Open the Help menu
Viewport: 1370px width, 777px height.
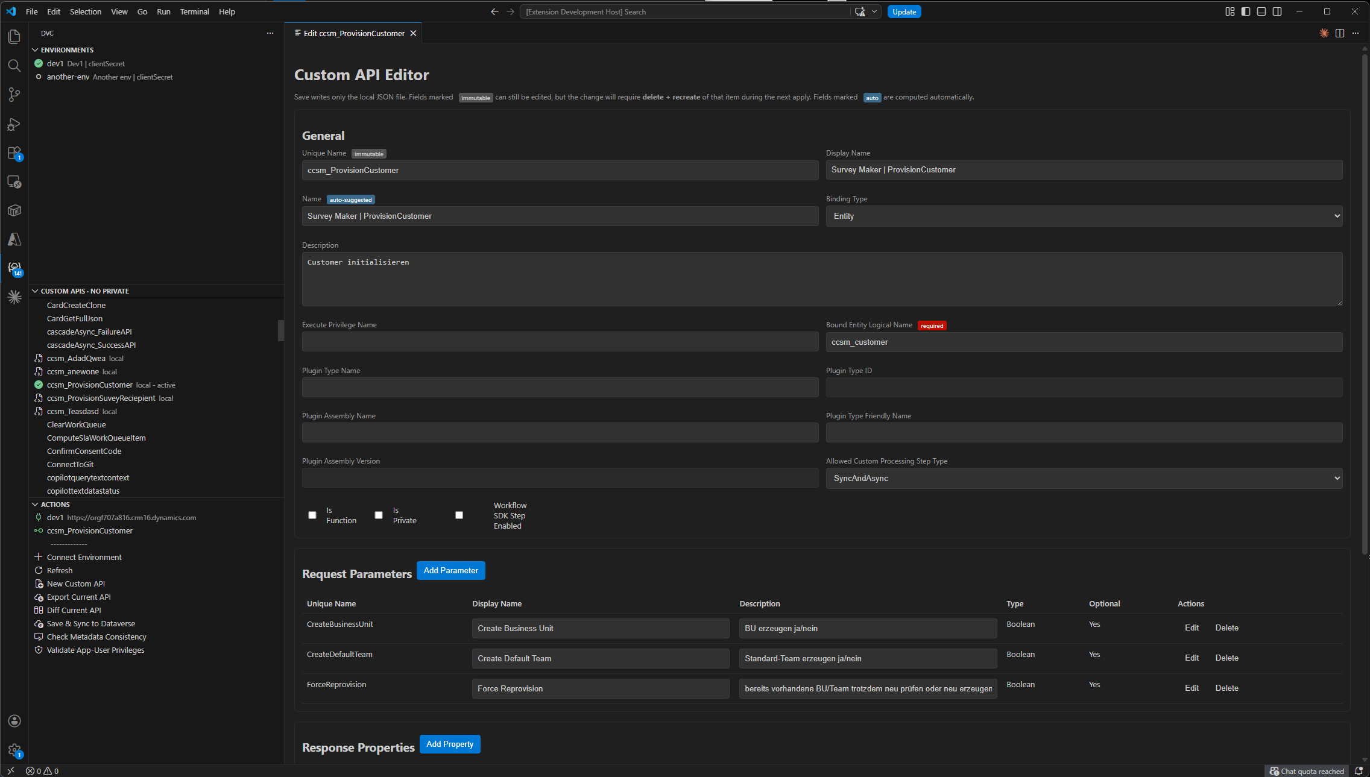click(x=227, y=11)
